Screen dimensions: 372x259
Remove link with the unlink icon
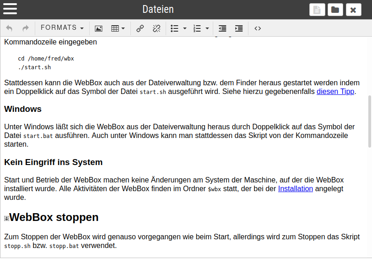pos(156,28)
